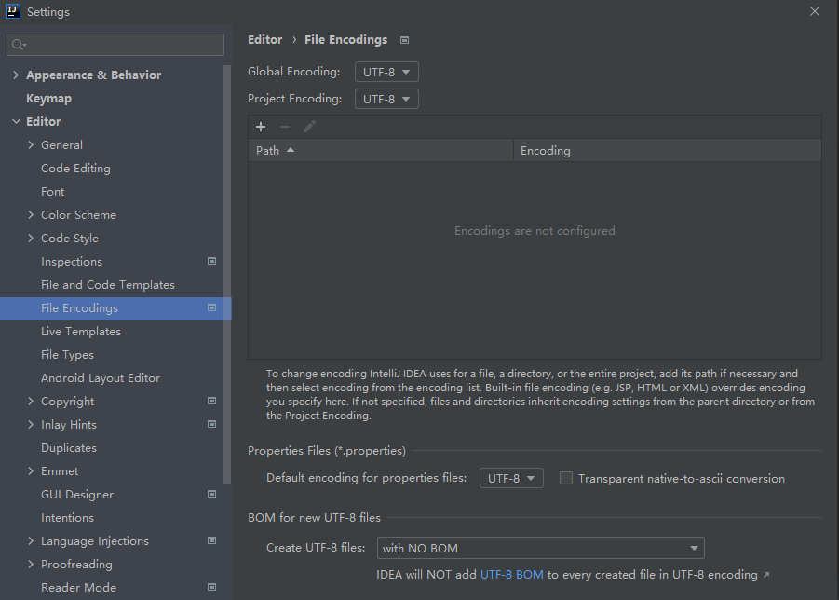This screenshot has height=600, width=839.
Task: Click the plus icon to add encoding path
Action: tap(261, 127)
